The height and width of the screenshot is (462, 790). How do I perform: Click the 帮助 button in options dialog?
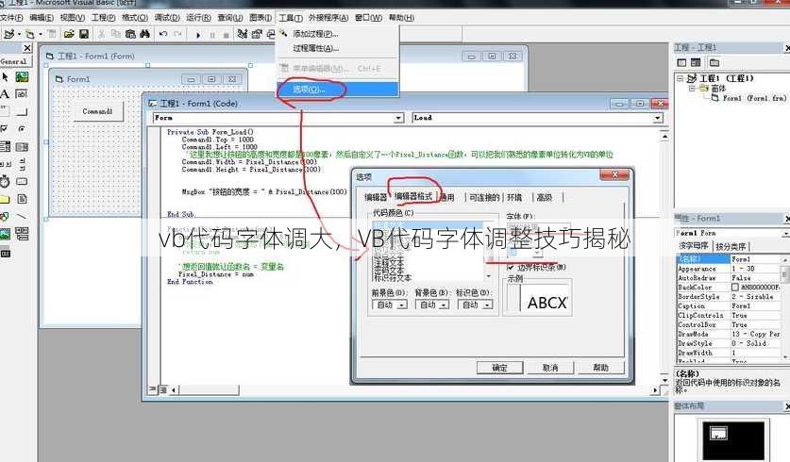click(x=600, y=368)
